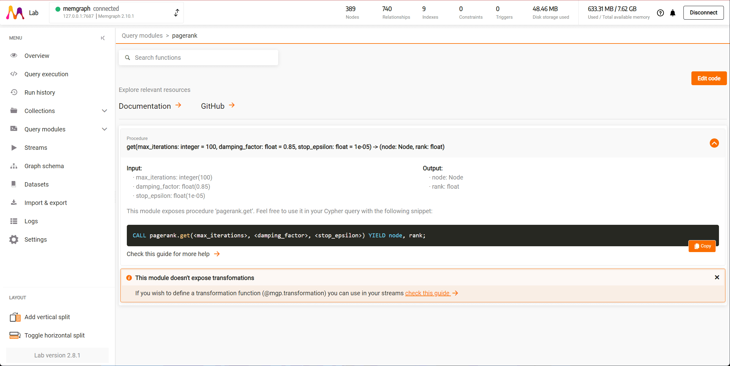Click the Logs list icon
Viewport: 730px width, 366px height.
click(14, 221)
